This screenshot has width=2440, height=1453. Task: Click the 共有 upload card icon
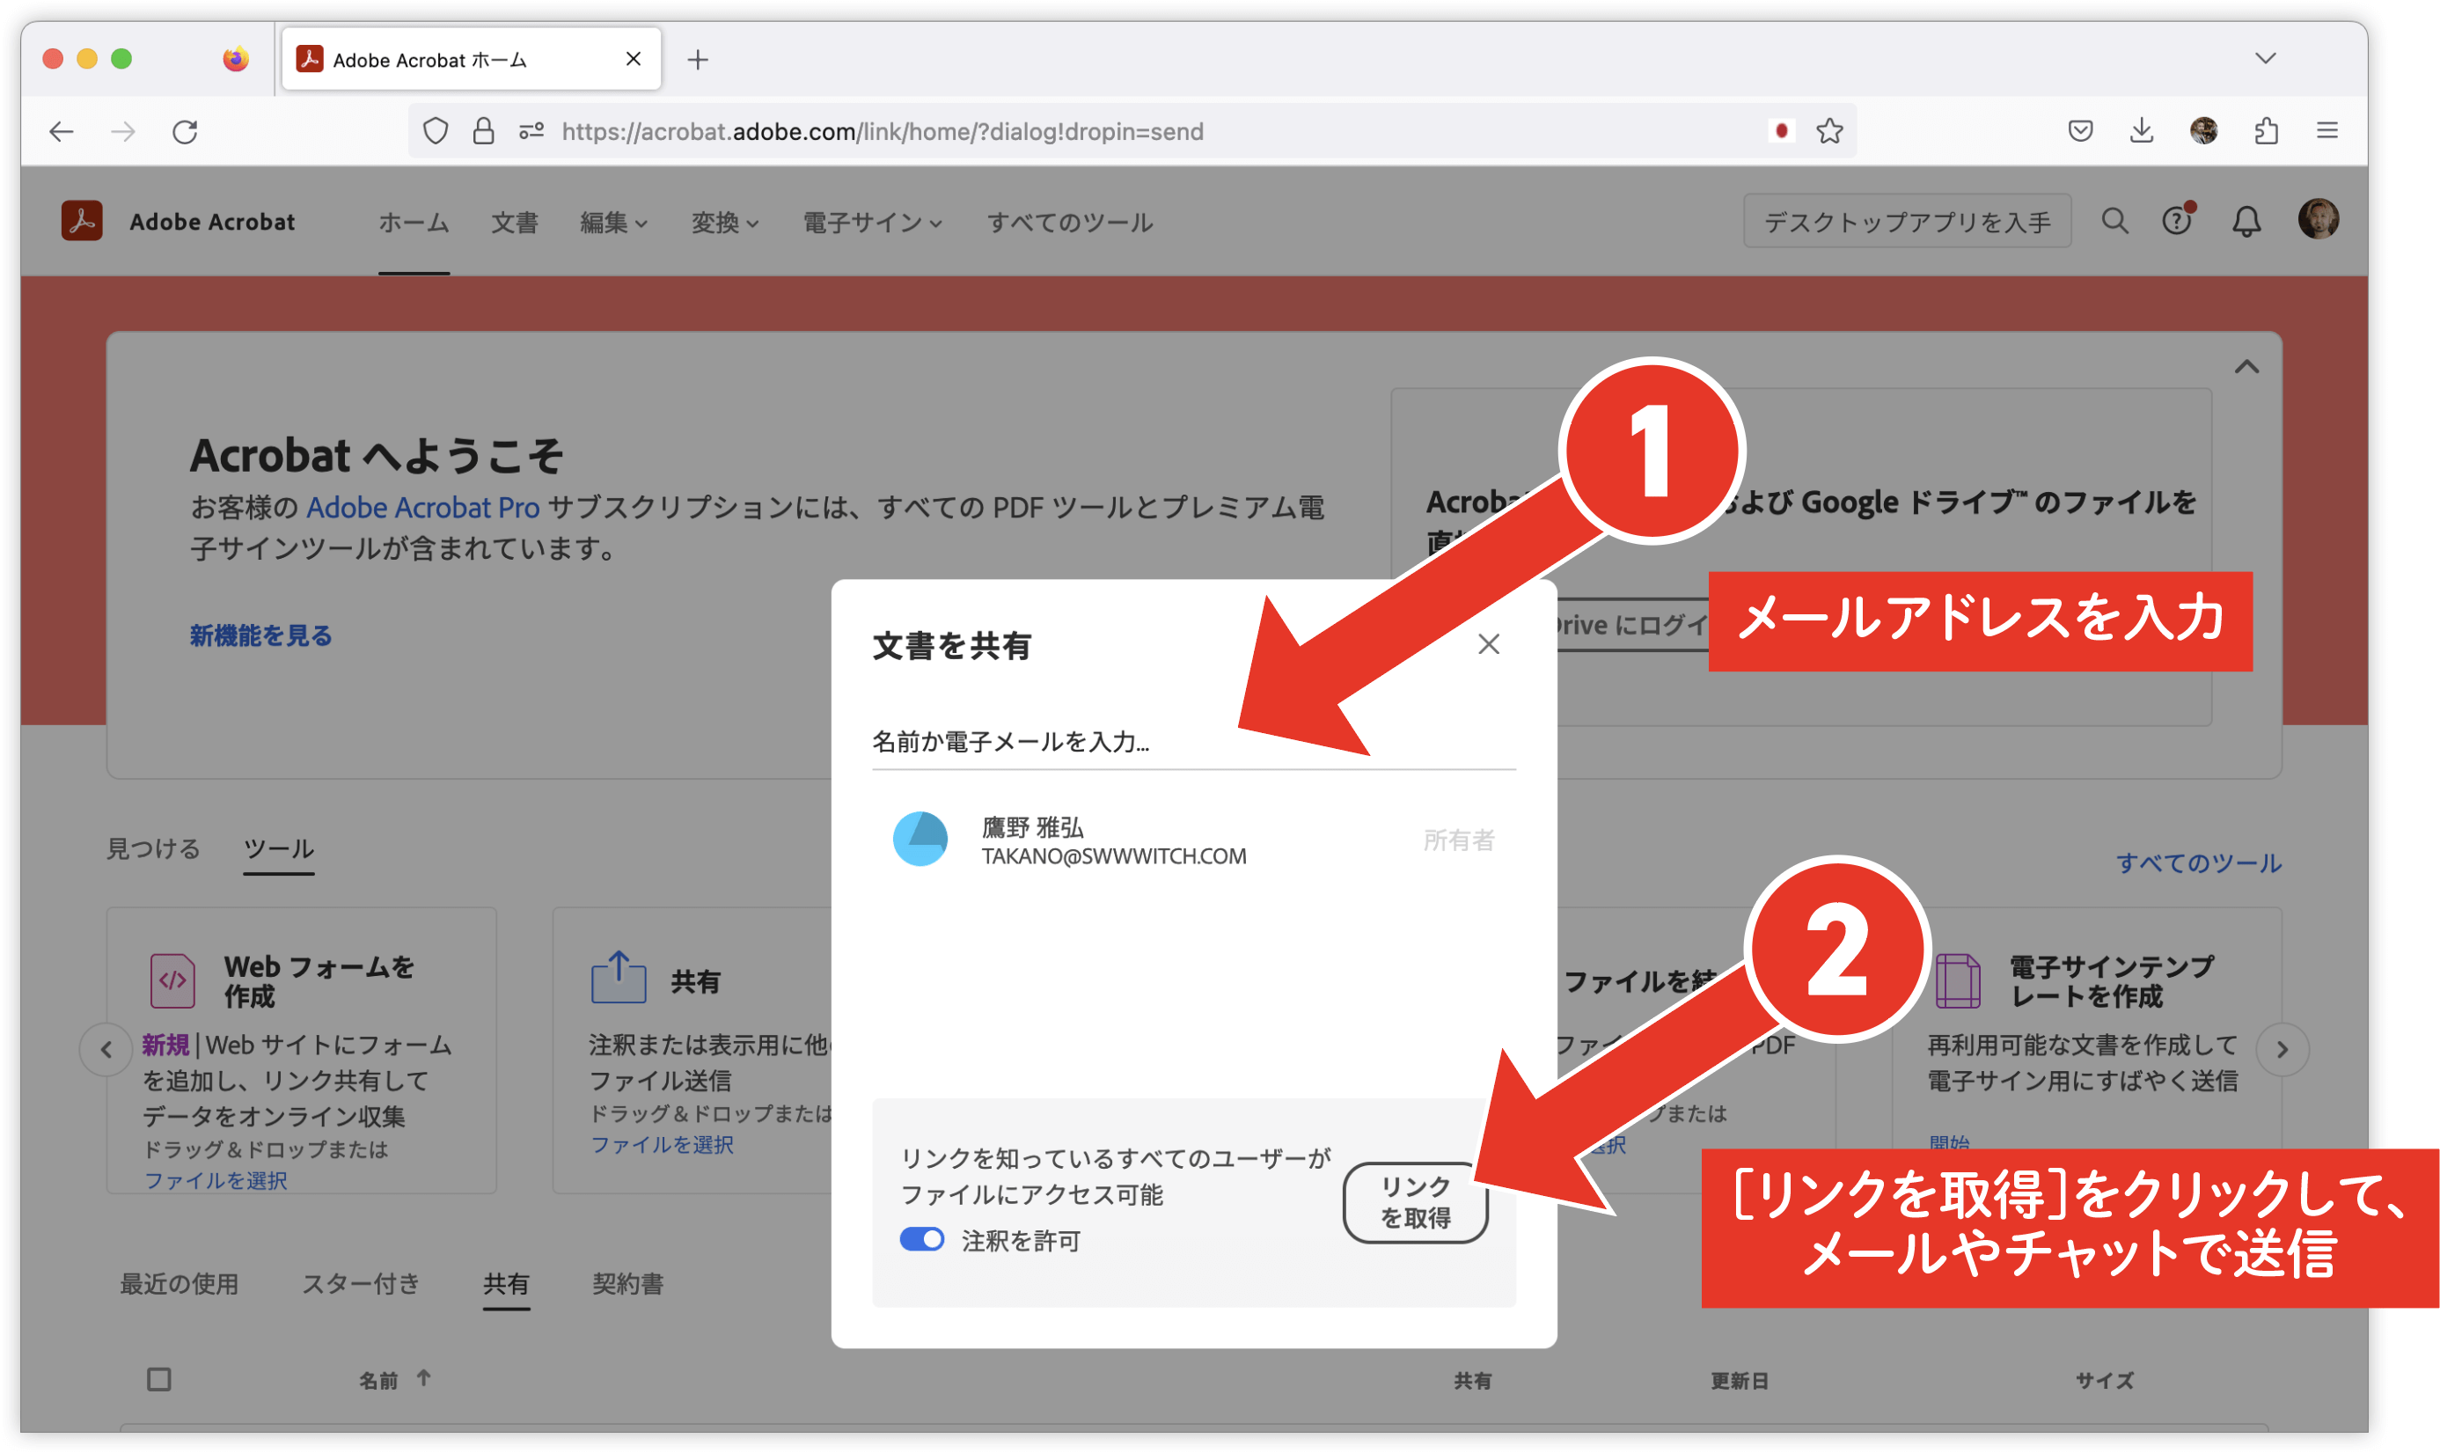coord(619,977)
